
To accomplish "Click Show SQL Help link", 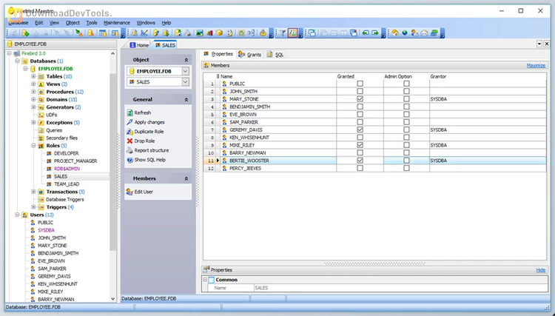I will (149, 160).
